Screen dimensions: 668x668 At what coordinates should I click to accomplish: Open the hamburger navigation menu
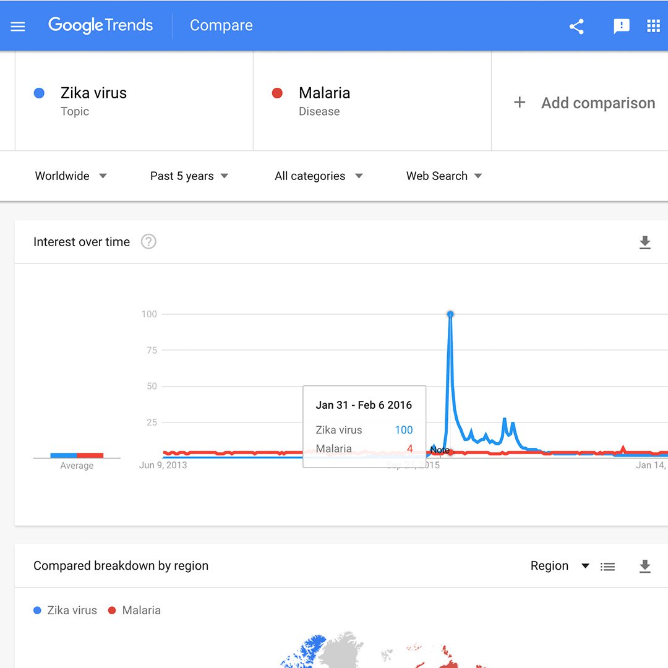click(x=18, y=27)
